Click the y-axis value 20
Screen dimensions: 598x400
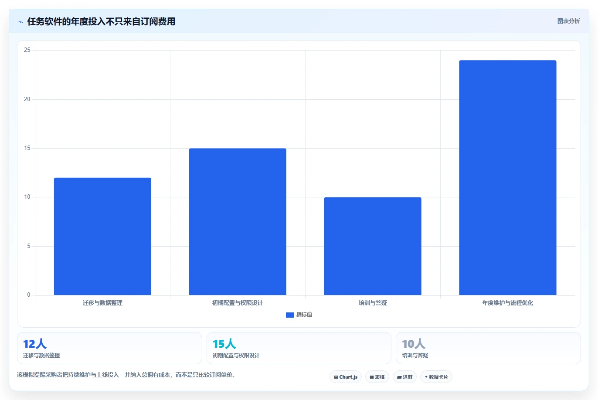point(27,99)
